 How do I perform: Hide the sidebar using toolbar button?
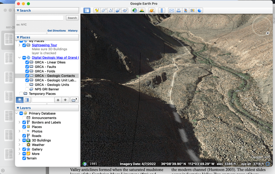[x=87, y=10]
